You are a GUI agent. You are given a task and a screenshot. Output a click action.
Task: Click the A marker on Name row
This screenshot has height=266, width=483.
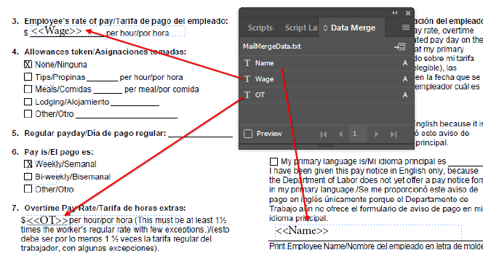405,63
